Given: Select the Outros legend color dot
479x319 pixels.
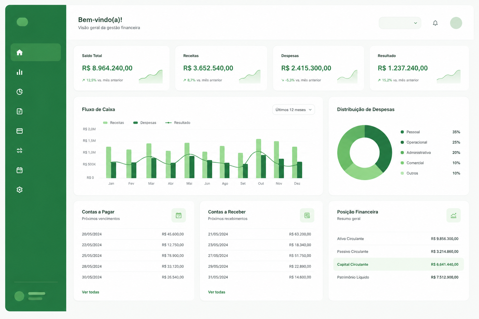Looking at the screenshot, I should coord(402,173).
